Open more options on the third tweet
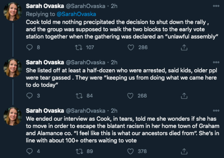Screen dimensions: 224x158 click(216, 111)
